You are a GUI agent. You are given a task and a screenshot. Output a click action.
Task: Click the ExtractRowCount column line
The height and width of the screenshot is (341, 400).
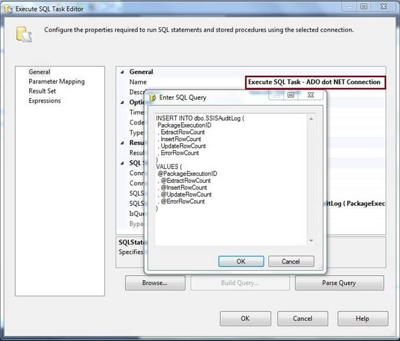[183, 132]
